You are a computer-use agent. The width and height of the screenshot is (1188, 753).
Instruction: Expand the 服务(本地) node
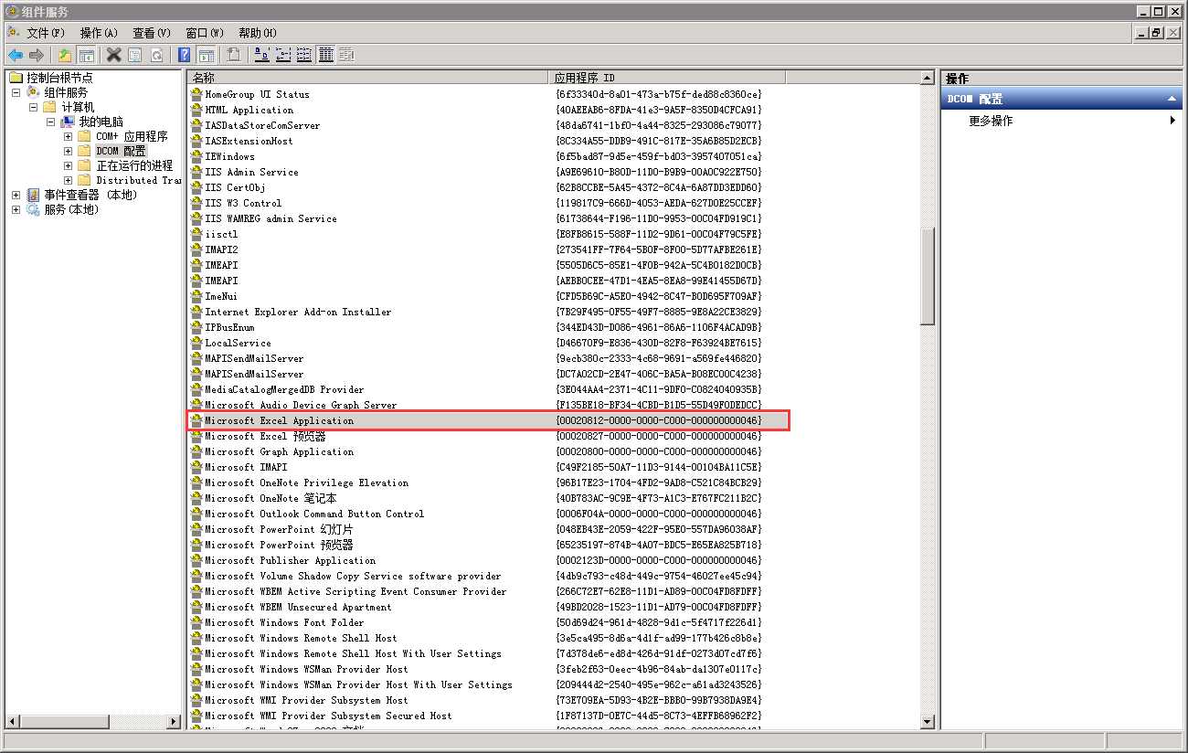point(16,209)
